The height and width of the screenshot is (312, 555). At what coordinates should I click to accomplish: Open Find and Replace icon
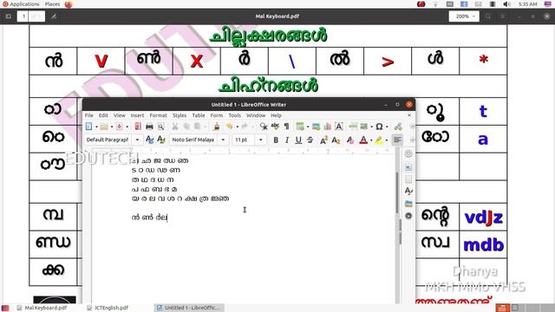point(264,127)
